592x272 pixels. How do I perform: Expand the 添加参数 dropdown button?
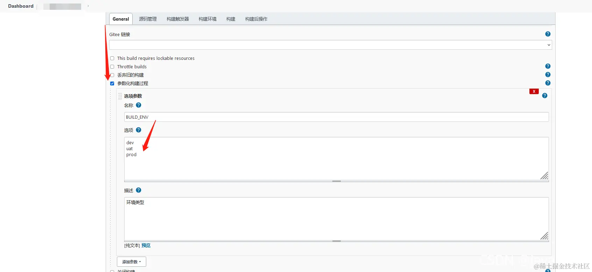132,262
